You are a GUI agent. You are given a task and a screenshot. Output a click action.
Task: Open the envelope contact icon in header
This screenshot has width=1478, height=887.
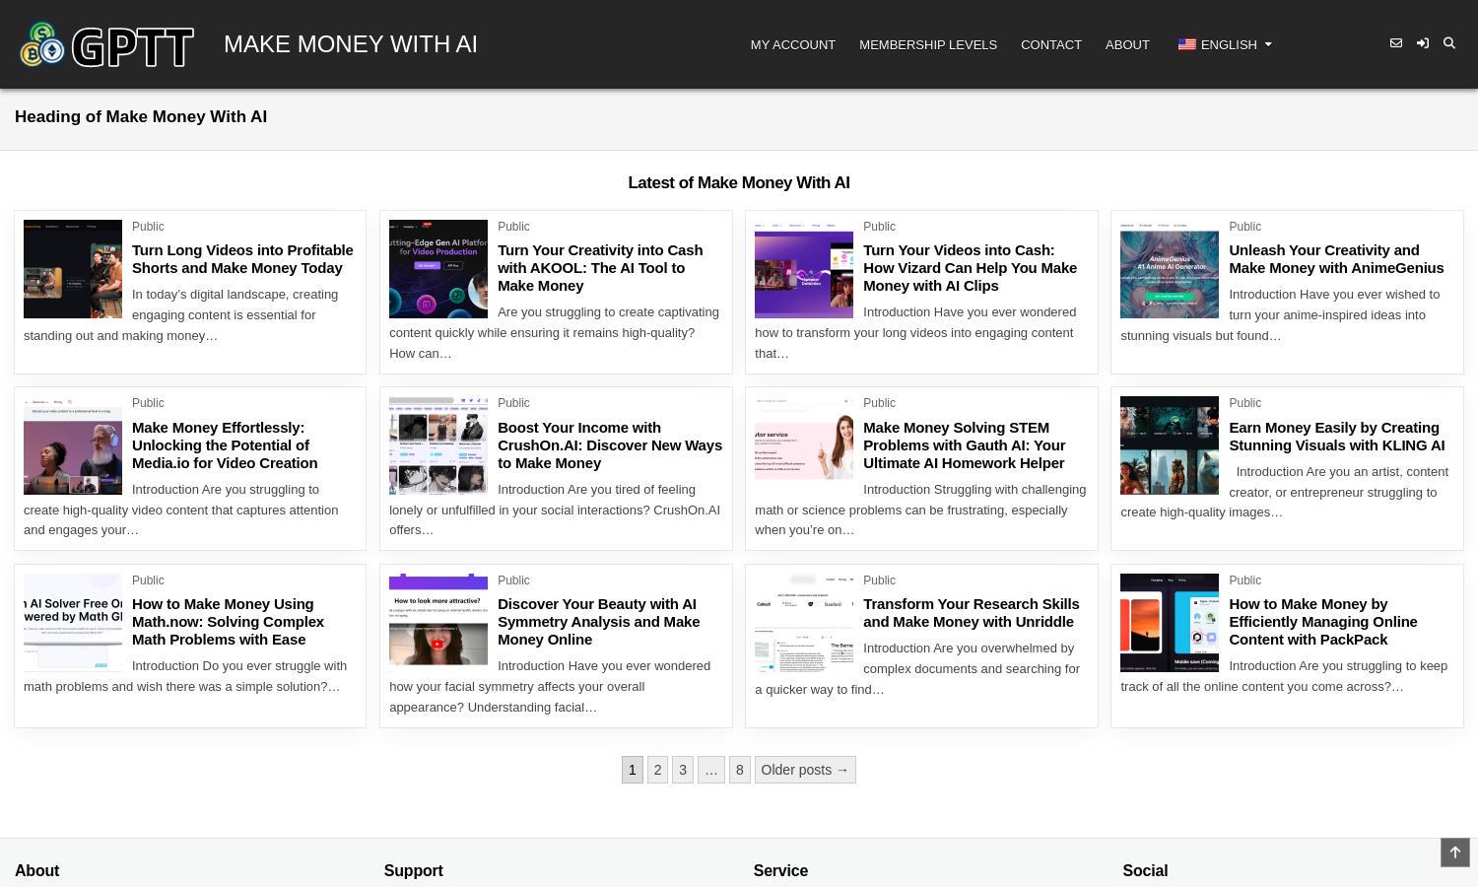1396,43
